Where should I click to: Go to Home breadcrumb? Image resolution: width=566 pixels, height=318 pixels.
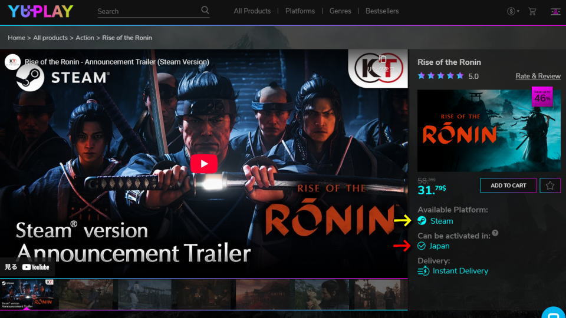pos(17,38)
